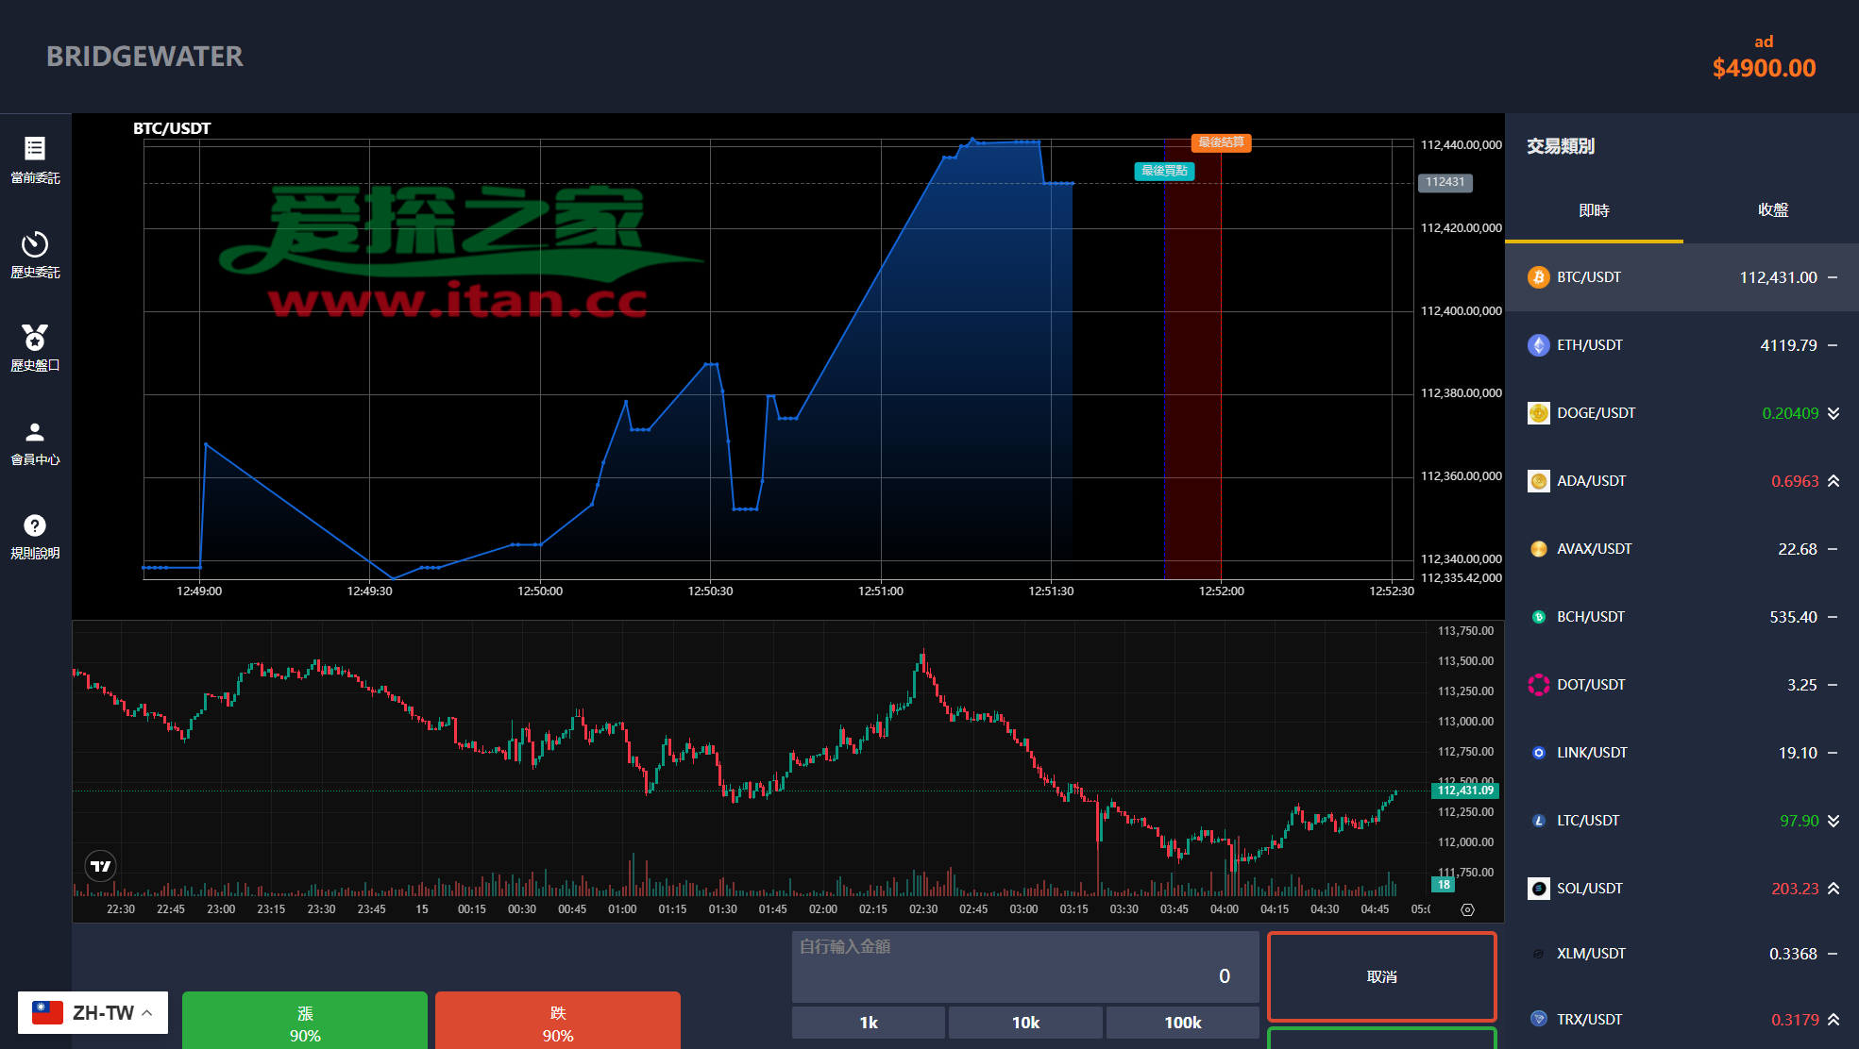The width and height of the screenshot is (1859, 1049).
Task: Click the DOGE/USDT double-down chevron
Action: [x=1834, y=413]
